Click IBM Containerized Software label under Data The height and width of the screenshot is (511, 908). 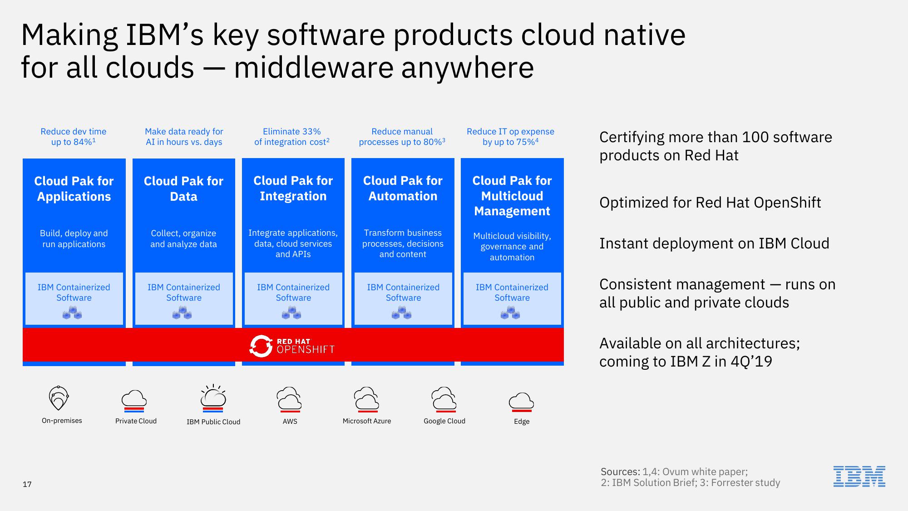tap(184, 293)
